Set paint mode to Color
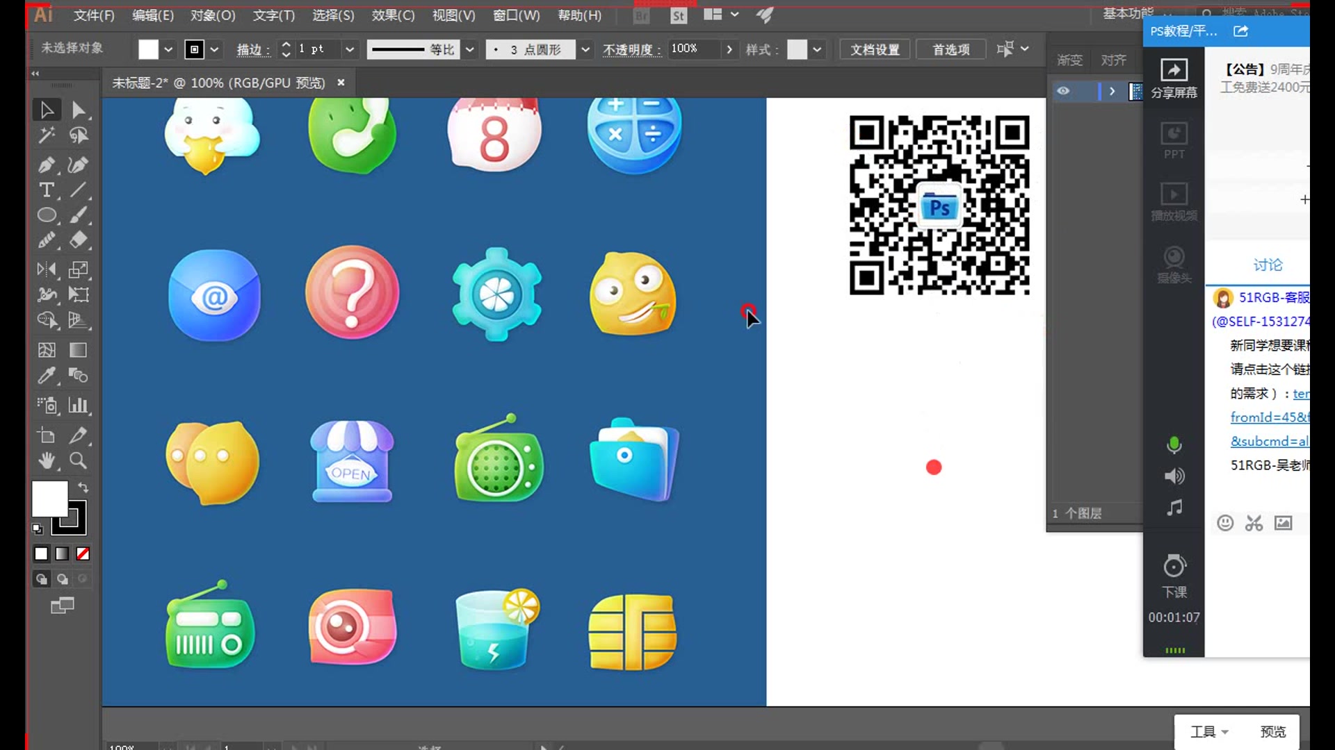 (x=41, y=553)
